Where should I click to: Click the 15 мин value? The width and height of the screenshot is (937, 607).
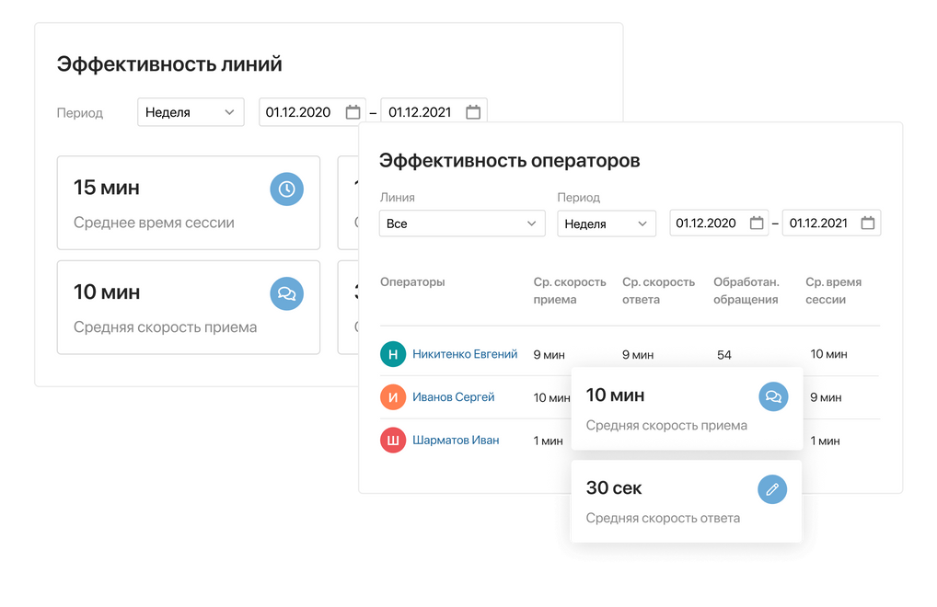[107, 188]
